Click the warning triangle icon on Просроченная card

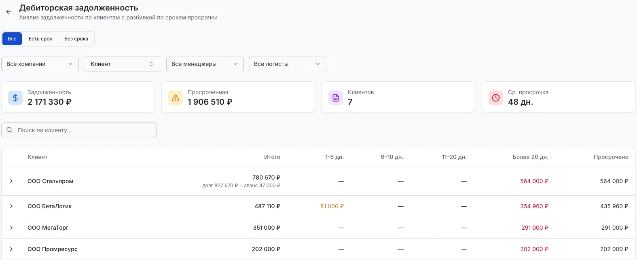click(176, 98)
